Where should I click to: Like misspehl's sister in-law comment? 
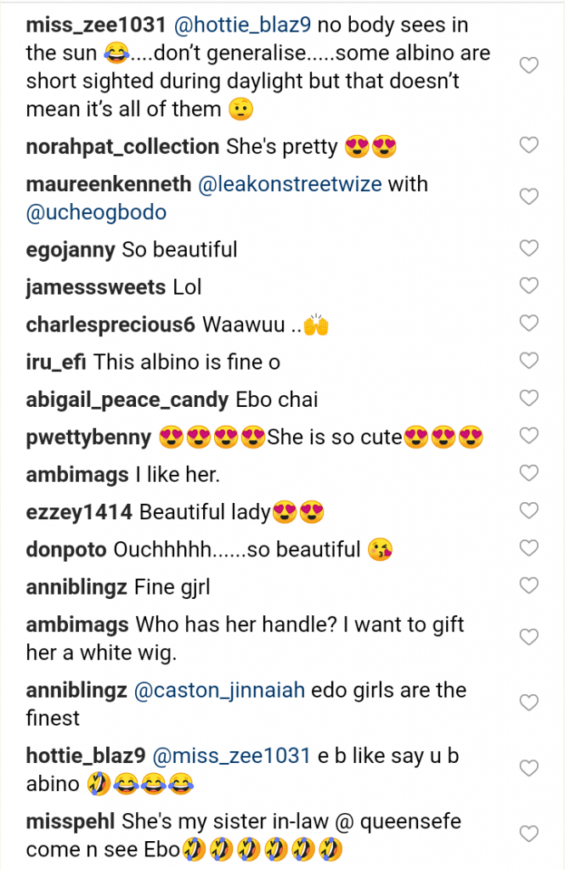click(x=528, y=833)
